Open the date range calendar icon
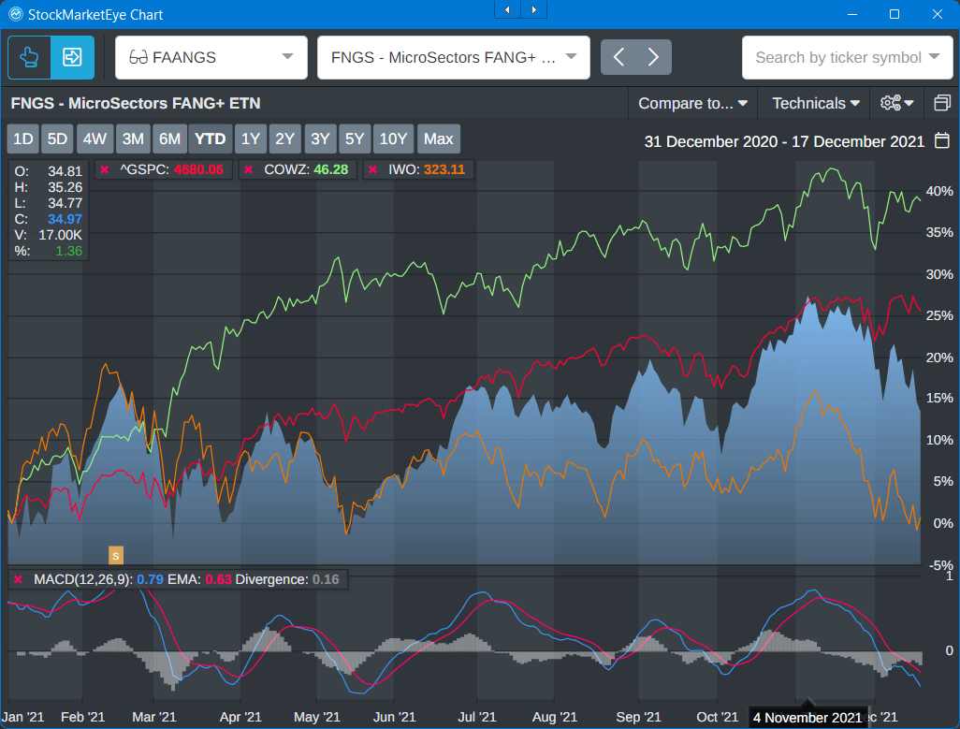The width and height of the screenshot is (960, 729). click(942, 140)
